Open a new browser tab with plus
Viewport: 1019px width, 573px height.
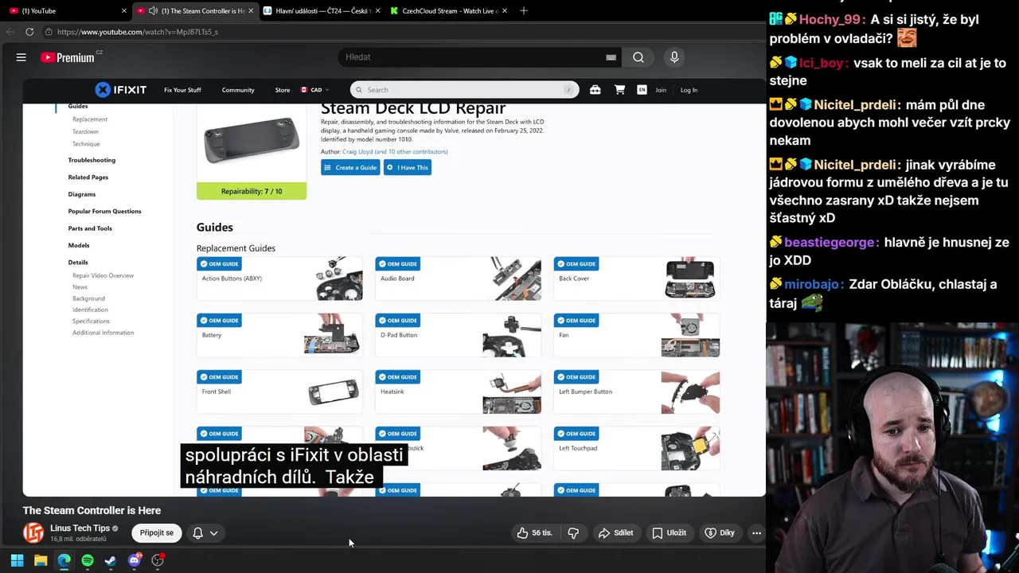[x=523, y=10]
